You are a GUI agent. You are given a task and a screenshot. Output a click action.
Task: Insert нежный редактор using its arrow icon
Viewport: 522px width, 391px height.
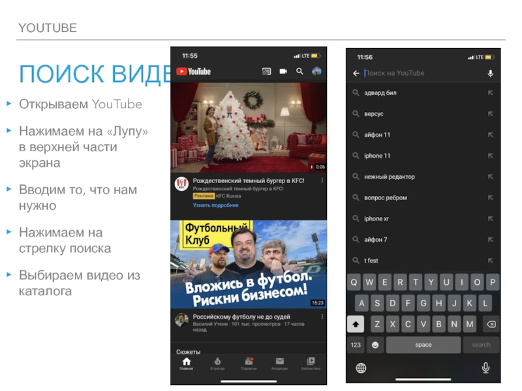491,177
